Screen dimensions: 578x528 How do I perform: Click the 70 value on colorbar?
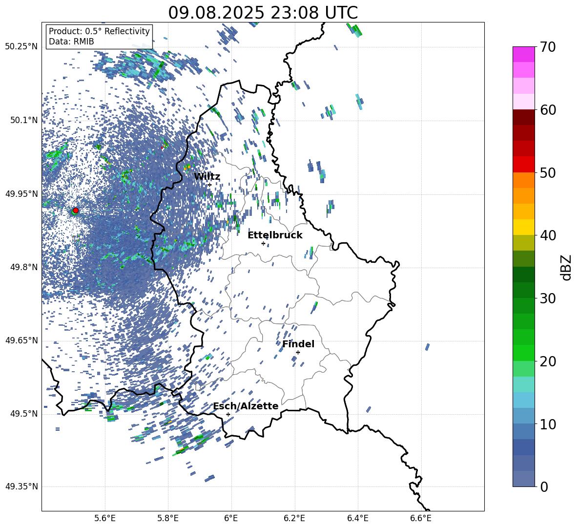pos(548,47)
